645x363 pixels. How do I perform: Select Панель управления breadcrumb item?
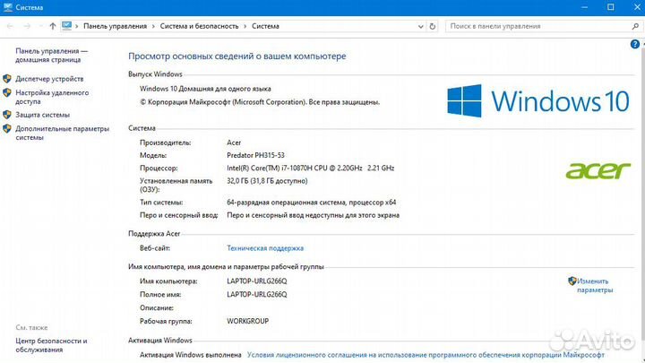point(116,26)
